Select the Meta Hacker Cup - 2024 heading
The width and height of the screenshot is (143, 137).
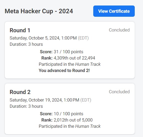point(39,11)
